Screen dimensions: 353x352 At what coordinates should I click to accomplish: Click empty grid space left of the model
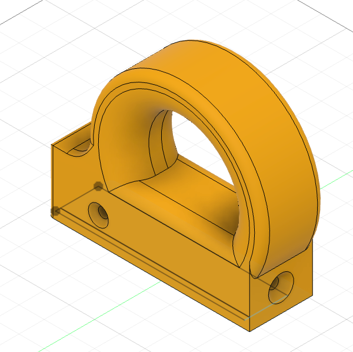[24, 88]
